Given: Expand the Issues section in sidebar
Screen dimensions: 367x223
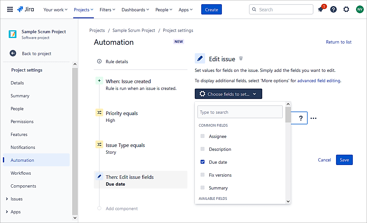Looking at the screenshot, I should coord(7,199).
